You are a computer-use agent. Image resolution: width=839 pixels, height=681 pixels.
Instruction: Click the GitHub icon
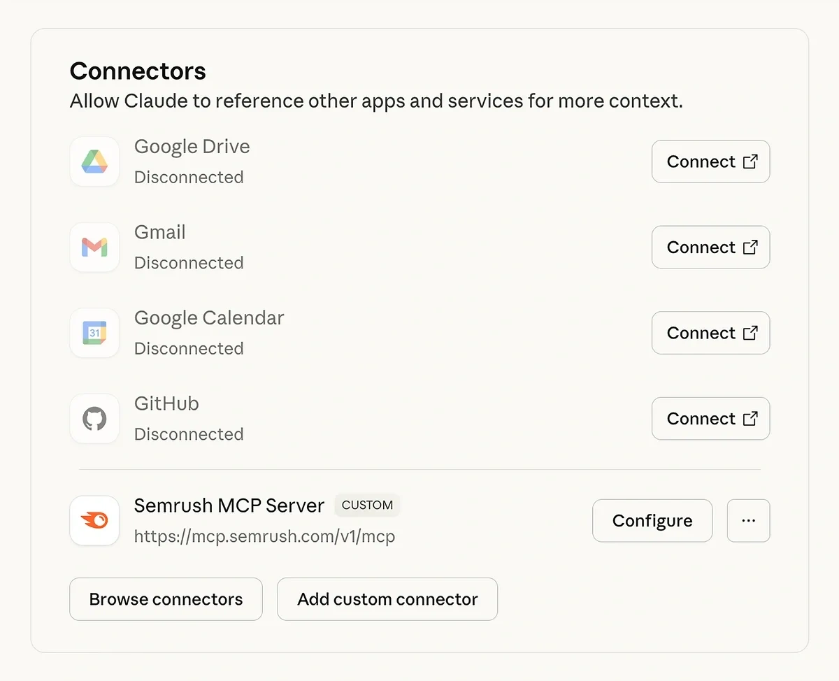(94, 418)
